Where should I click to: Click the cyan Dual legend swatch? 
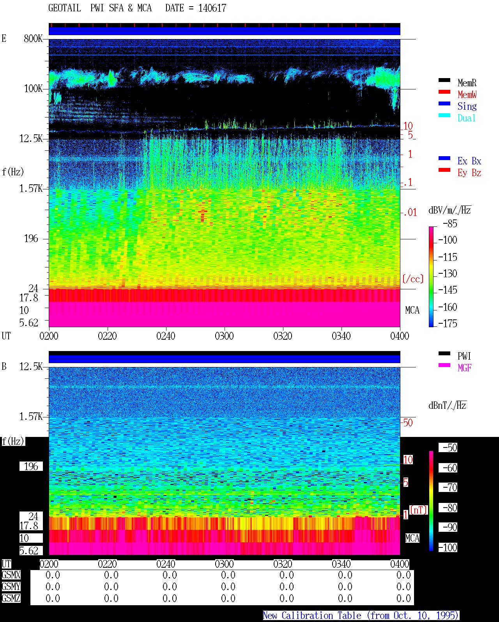[444, 115]
